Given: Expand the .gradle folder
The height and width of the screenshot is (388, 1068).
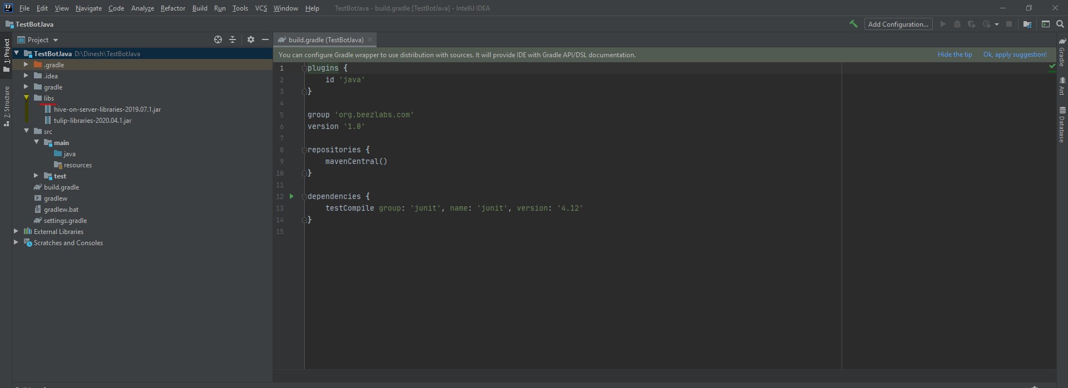Looking at the screenshot, I should pos(26,64).
